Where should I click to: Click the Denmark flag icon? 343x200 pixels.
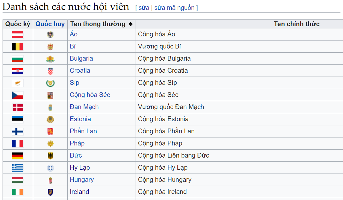(x=18, y=107)
